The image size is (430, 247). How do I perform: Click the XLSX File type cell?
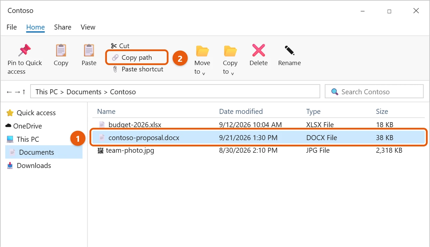pyautogui.click(x=320, y=125)
